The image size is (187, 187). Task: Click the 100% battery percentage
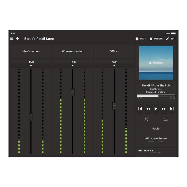(x=168, y=34)
